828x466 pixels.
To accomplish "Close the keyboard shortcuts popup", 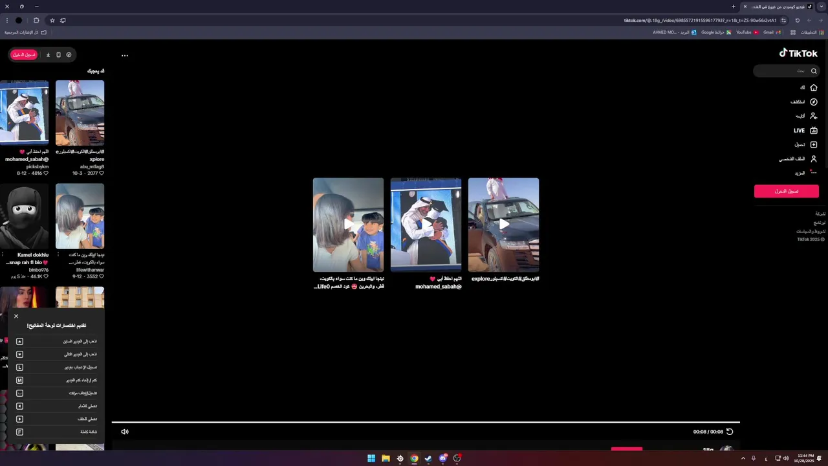I will (16, 316).
